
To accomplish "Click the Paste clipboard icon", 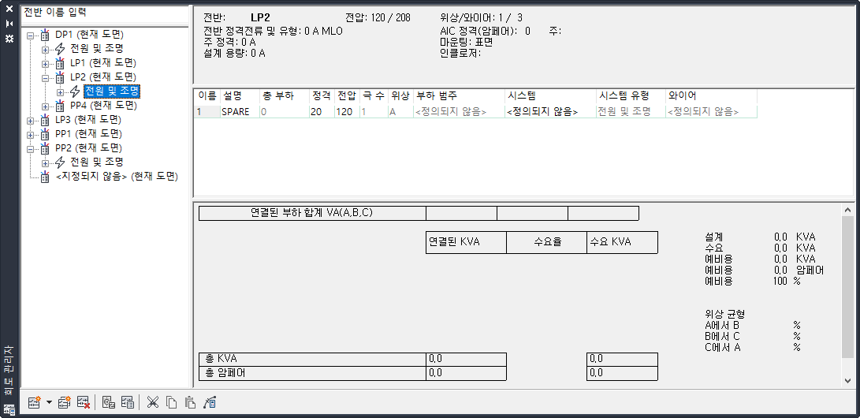I will click(x=190, y=403).
